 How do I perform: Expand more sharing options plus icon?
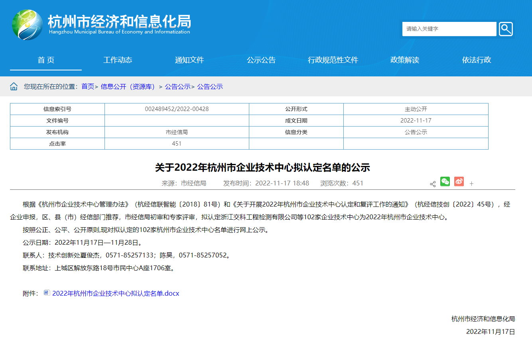coord(471,184)
